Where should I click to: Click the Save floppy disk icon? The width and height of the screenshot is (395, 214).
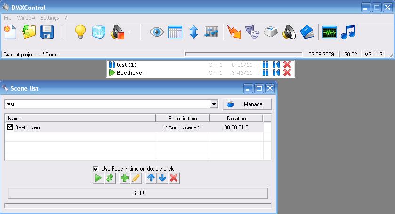click(47, 32)
